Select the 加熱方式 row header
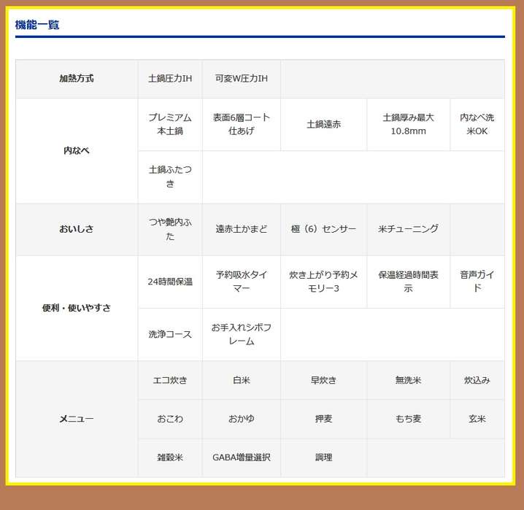The height and width of the screenshot is (510, 524). tap(77, 78)
